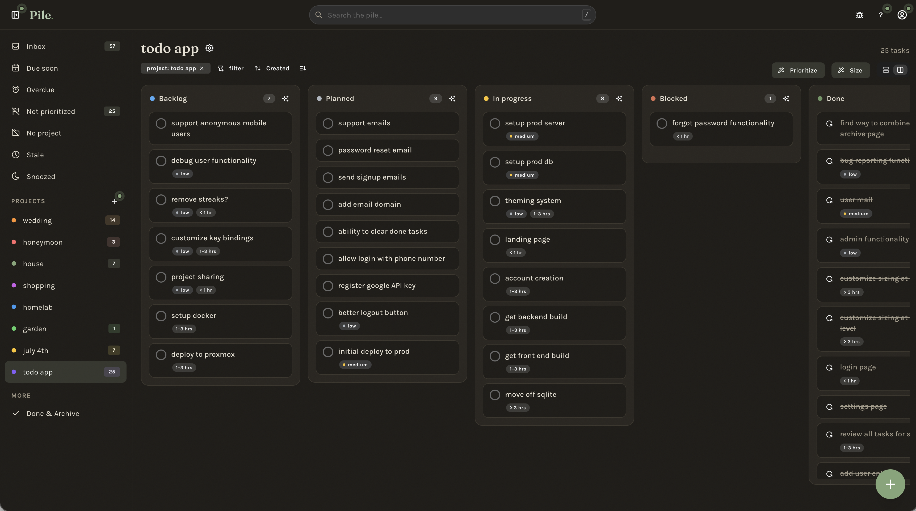This screenshot has height=511, width=916.
Task: Click low priority tag on 'better logout button'
Action: click(349, 326)
